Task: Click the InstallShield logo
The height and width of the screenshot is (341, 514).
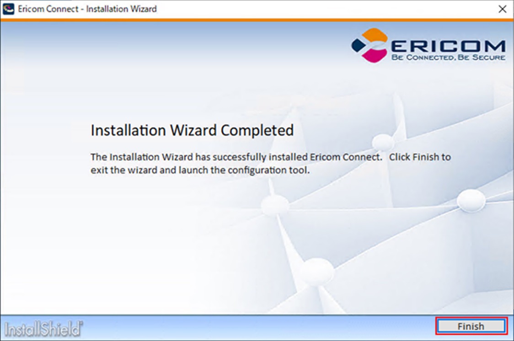Action: (43, 329)
